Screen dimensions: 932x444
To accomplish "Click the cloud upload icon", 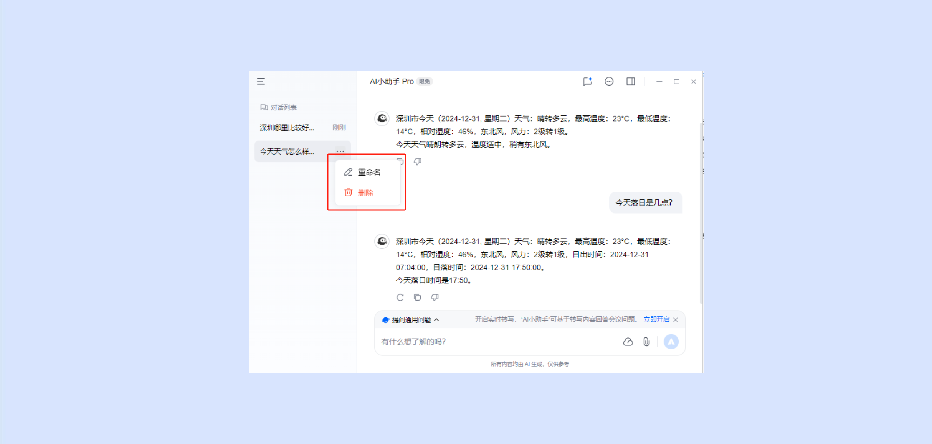I will pyautogui.click(x=628, y=342).
